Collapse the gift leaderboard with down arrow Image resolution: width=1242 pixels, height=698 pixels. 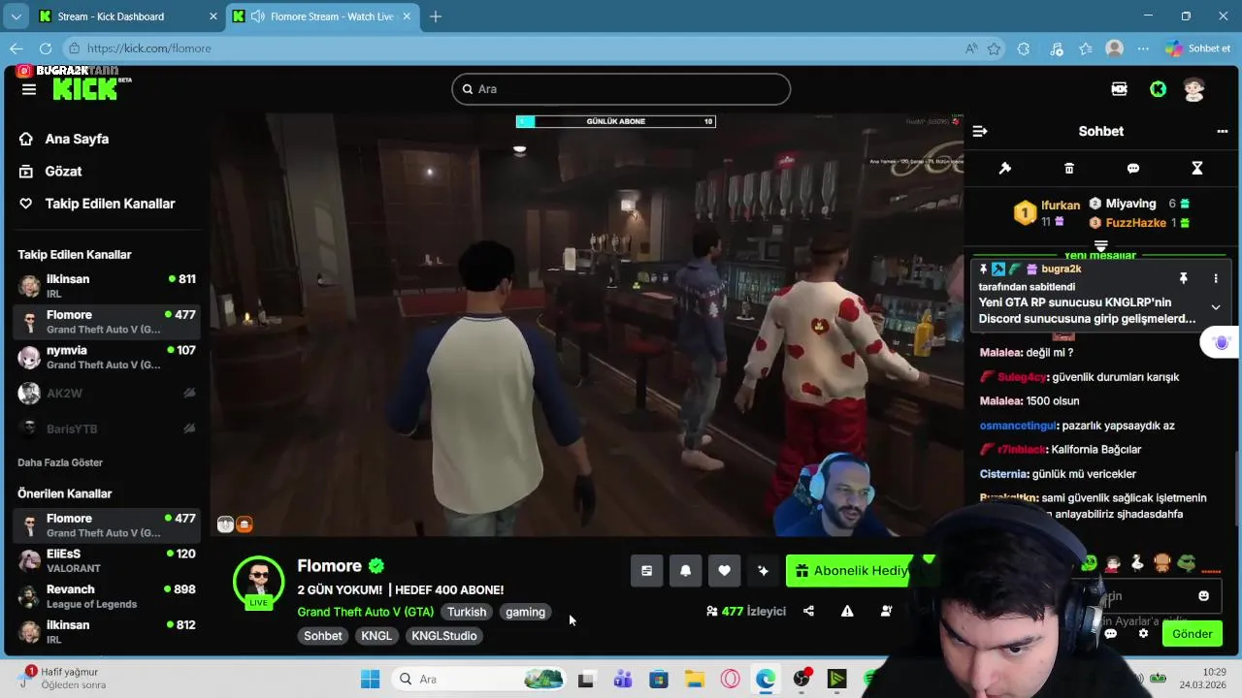pyautogui.click(x=1101, y=246)
